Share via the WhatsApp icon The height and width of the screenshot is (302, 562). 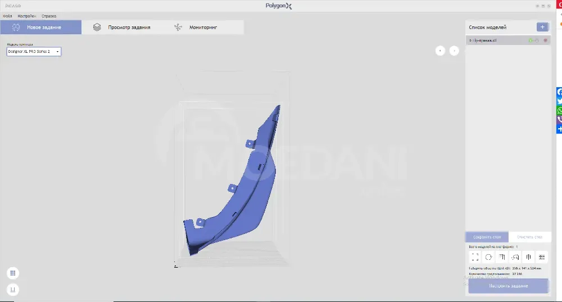coord(559,110)
